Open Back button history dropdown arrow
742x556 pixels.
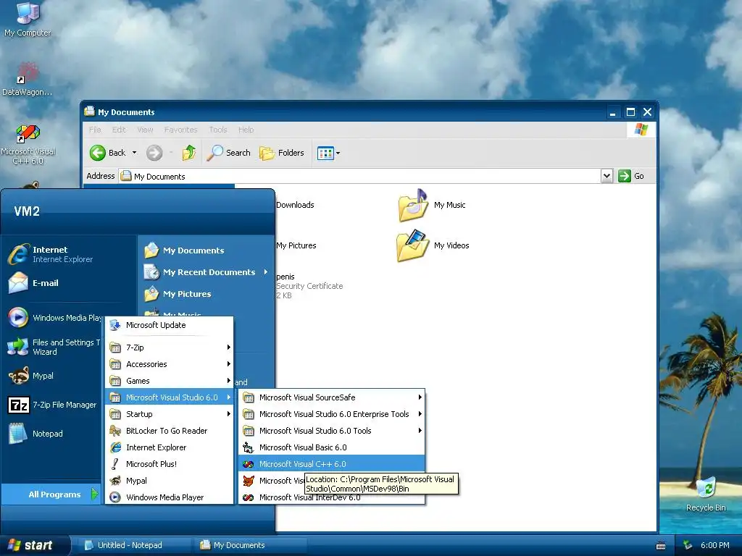pos(134,153)
